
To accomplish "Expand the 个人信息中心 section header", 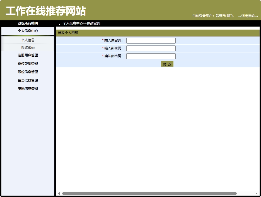I will click(x=28, y=31).
